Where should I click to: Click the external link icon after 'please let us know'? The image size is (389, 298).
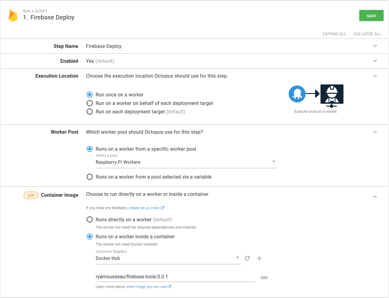pyautogui.click(x=162, y=208)
